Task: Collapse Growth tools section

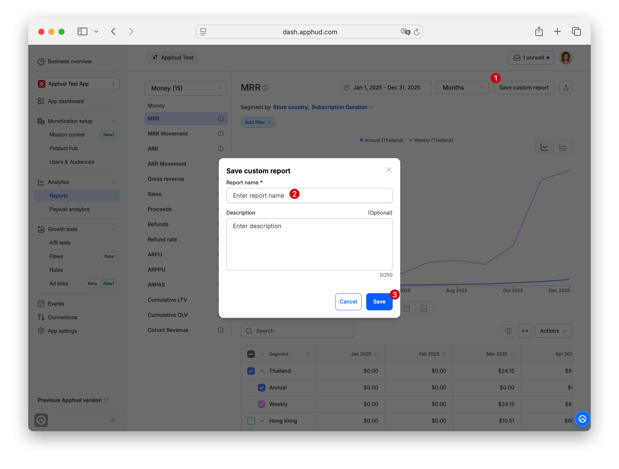Action: point(114,229)
